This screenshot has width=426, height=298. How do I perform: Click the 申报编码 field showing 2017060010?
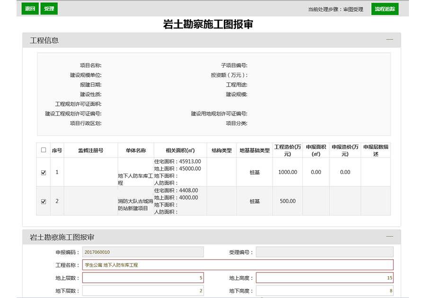(143, 252)
